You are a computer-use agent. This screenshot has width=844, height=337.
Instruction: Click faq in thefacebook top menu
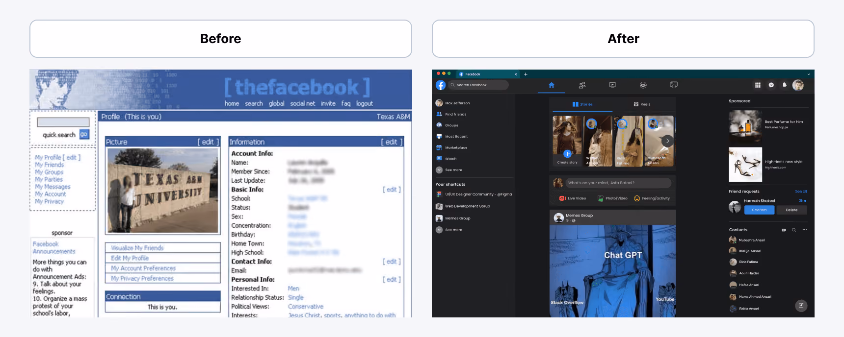tap(346, 103)
